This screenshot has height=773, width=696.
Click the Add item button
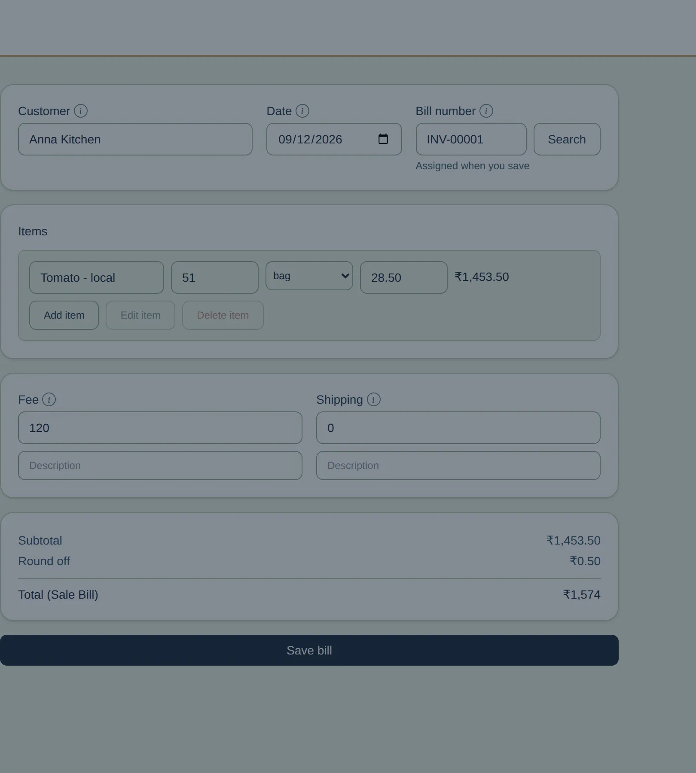pos(64,315)
